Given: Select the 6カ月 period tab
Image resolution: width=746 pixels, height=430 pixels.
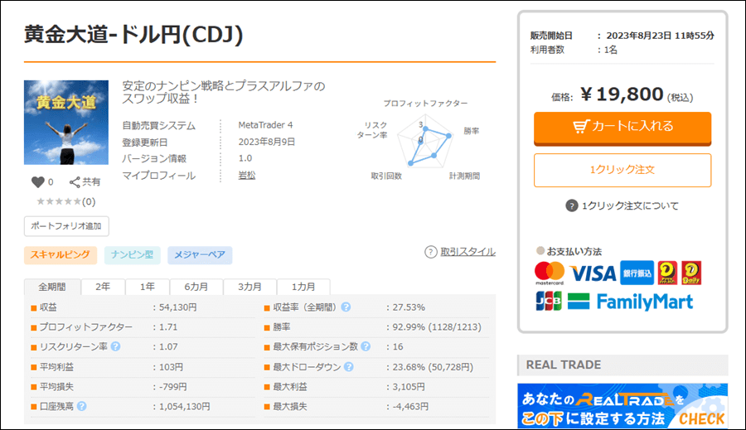Looking at the screenshot, I should 196,287.
